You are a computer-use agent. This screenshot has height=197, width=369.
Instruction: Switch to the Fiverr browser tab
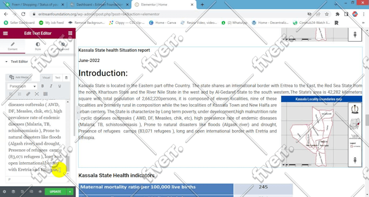pos(35,4)
